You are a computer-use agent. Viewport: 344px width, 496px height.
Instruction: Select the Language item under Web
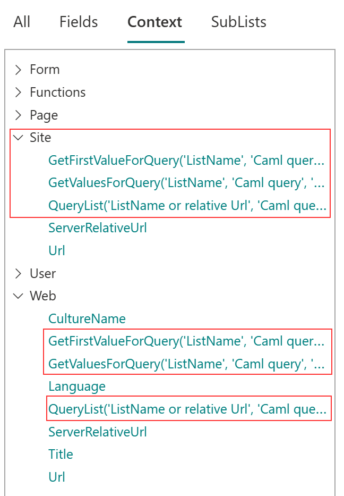77,386
